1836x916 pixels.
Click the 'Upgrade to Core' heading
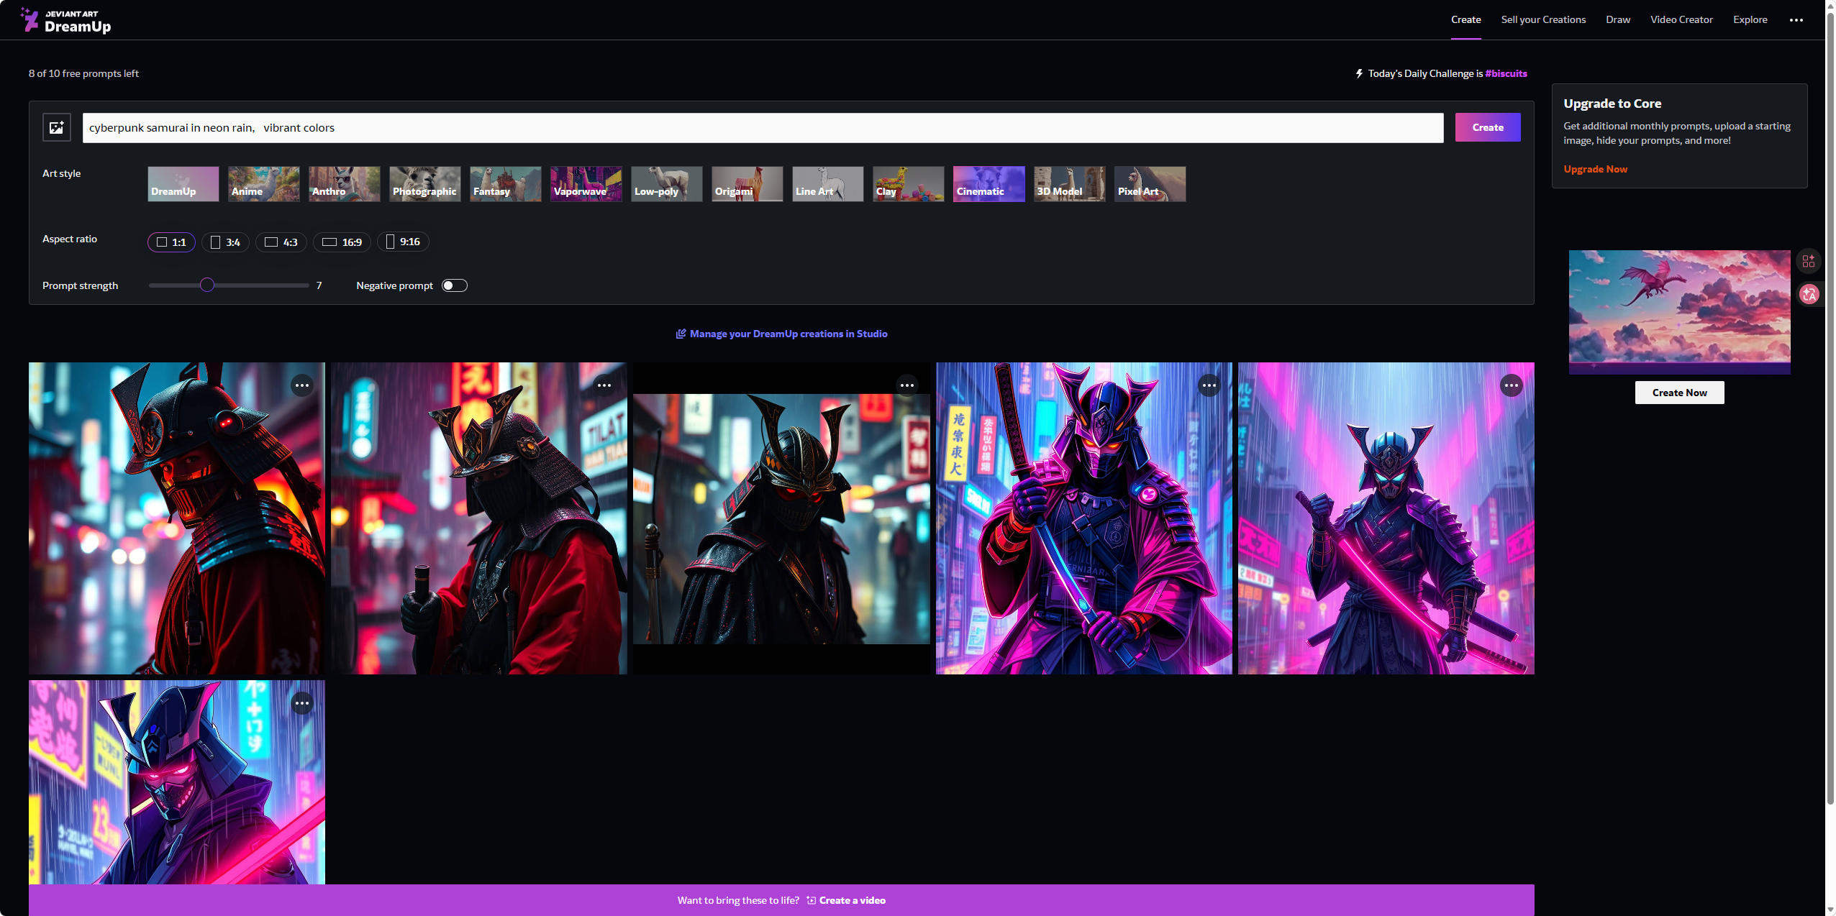1612,104
